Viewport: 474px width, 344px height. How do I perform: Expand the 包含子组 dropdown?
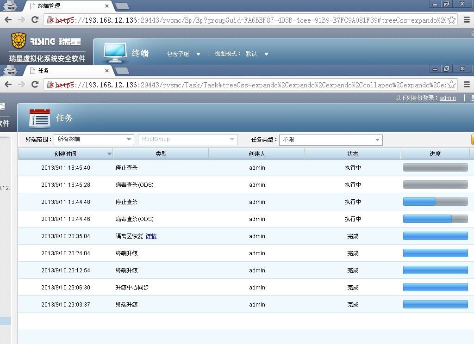pyautogui.click(x=183, y=54)
